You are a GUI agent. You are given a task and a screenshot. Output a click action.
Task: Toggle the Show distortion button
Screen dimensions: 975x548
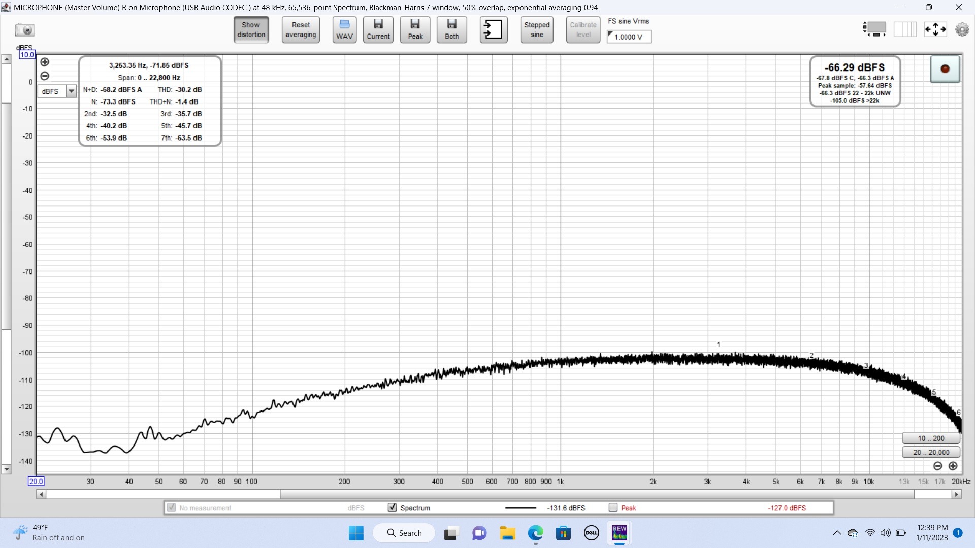coord(251,30)
